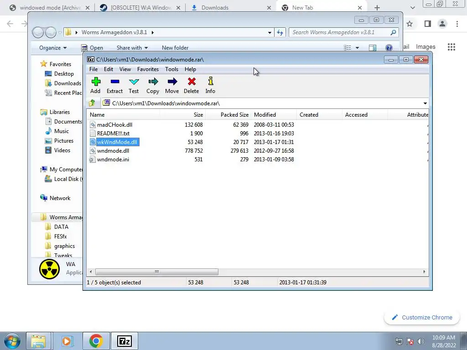The height and width of the screenshot is (350, 467).
Task: Switch to 7-Zip taskbar button
Action: [x=125, y=341]
